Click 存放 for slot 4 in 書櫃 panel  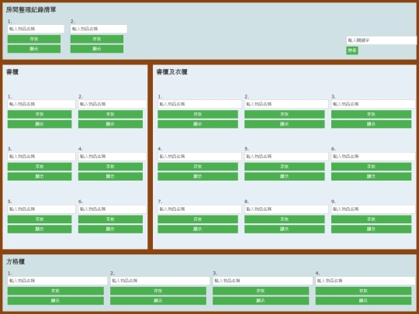(110, 167)
